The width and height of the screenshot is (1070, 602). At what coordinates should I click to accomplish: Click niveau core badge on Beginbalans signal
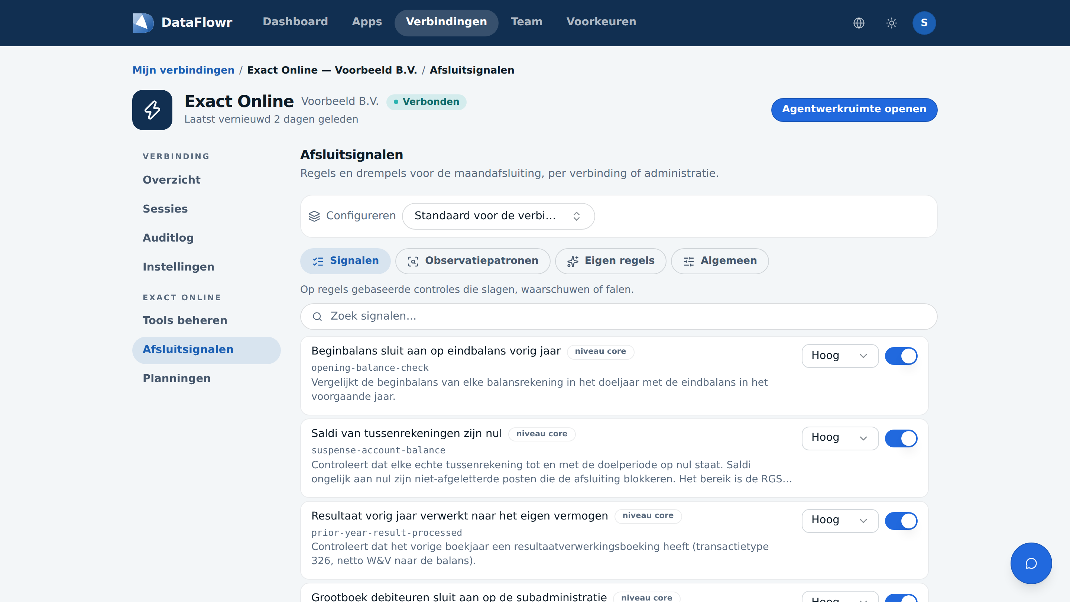point(600,352)
